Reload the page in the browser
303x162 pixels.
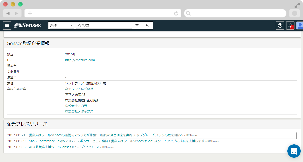click(176, 13)
